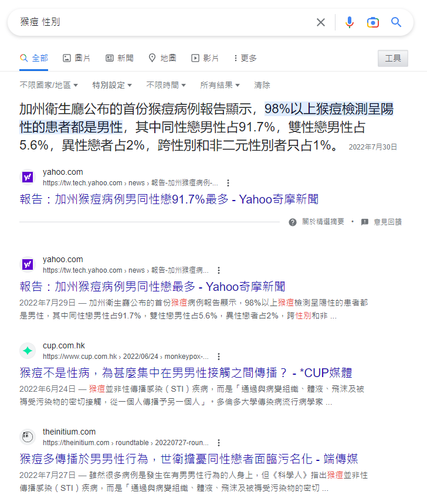The height and width of the screenshot is (502, 427).
Task: Expand the 所有結果 dropdown
Action: point(220,85)
